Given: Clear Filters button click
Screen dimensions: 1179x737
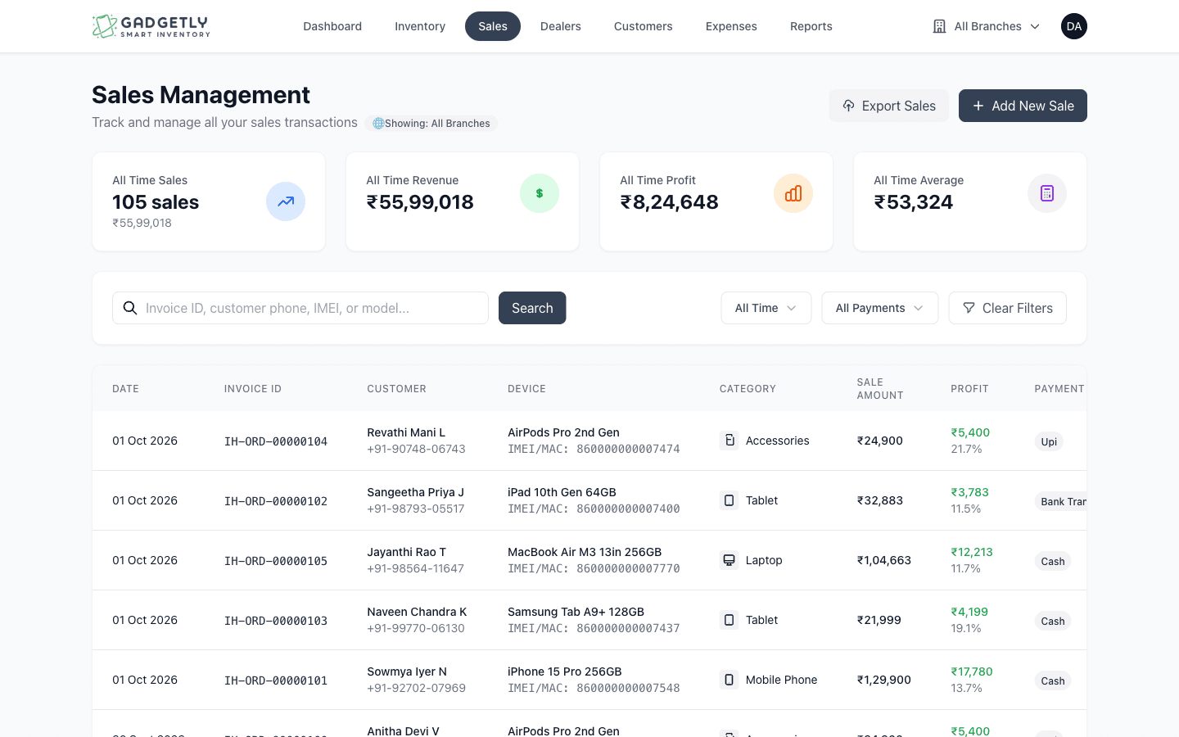Looking at the screenshot, I should [x=1008, y=308].
